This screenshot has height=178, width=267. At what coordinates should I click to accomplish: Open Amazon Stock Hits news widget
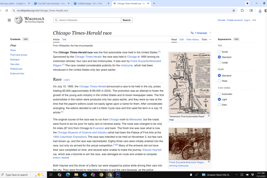pyautogui.click(x=216, y=175)
